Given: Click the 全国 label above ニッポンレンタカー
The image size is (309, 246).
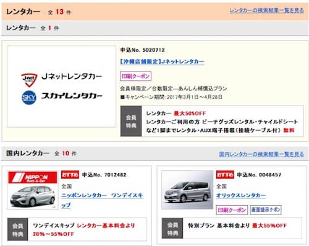Looking at the screenshot, I should (66, 186).
